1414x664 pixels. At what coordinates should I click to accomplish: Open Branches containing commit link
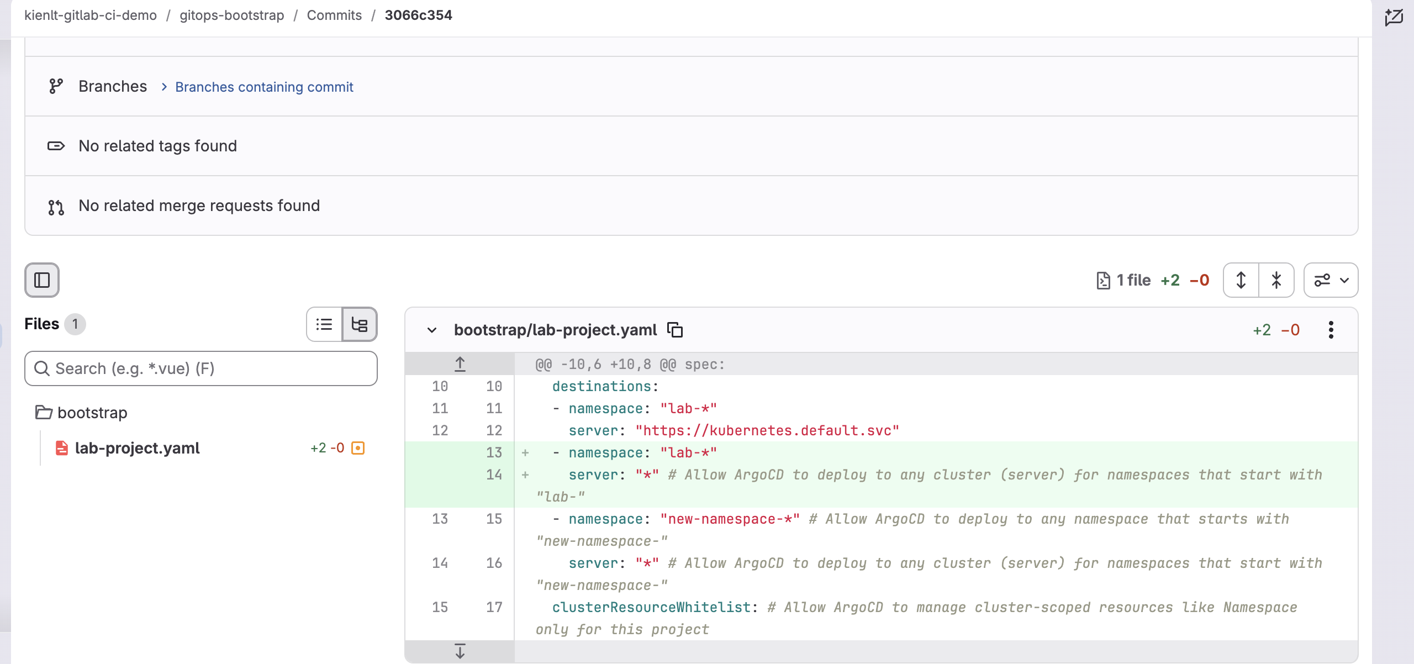(x=264, y=87)
